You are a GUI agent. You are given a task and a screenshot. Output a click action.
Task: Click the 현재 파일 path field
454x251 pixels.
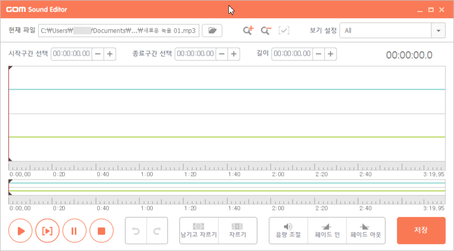(119, 31)
